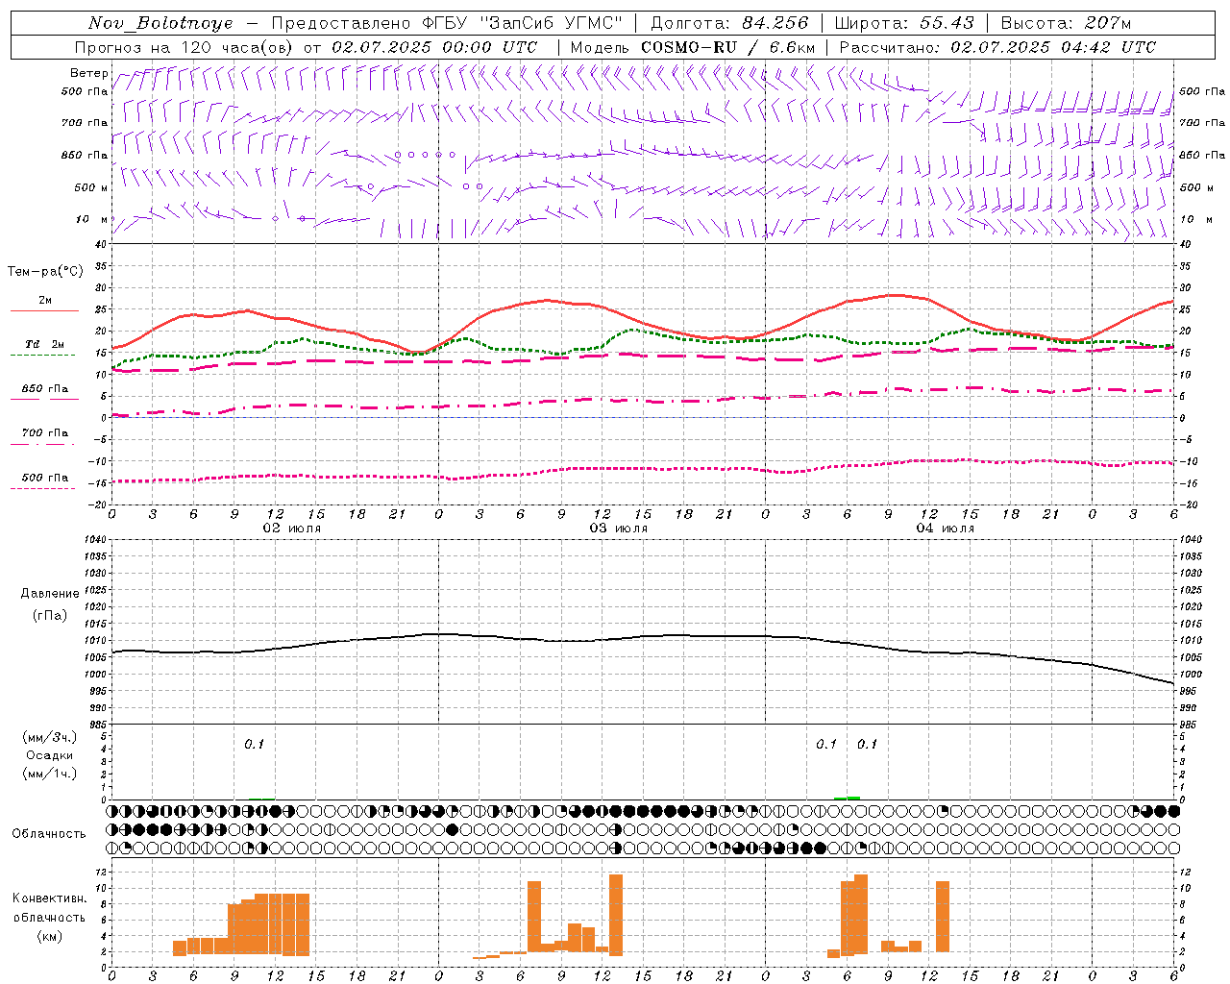Select the Высота: 207м header field
Screen dimensions: 1230x984
[x=1066, y=23]
